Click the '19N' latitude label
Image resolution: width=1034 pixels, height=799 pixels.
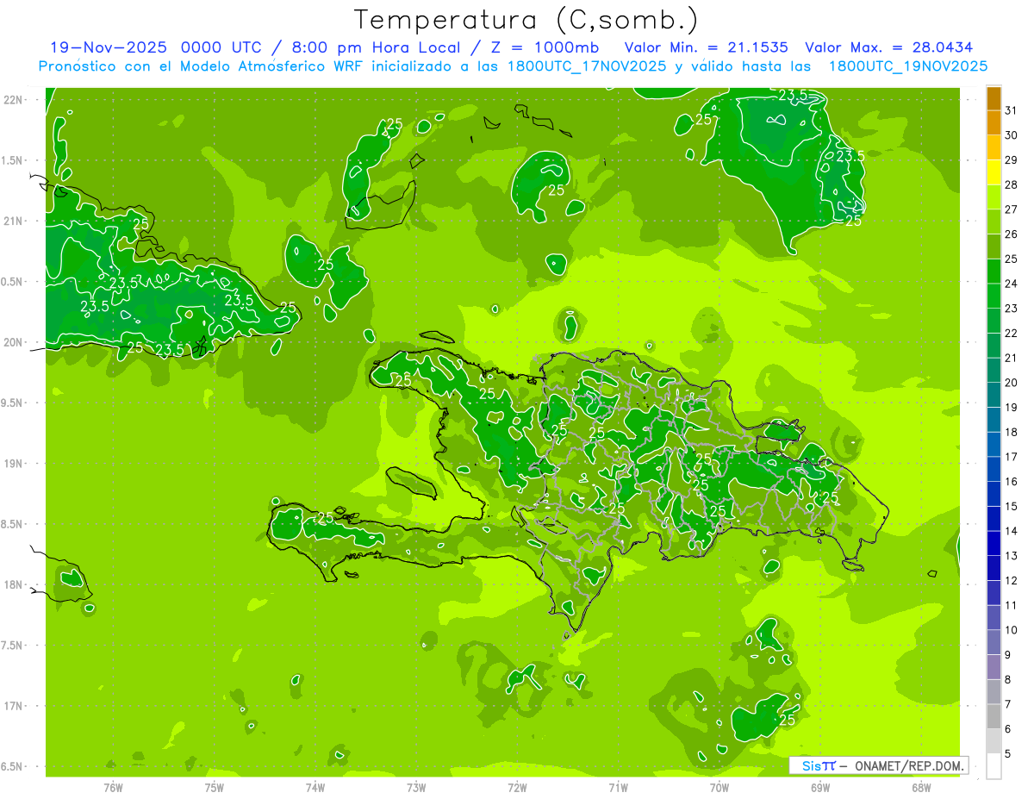[13, 464]
